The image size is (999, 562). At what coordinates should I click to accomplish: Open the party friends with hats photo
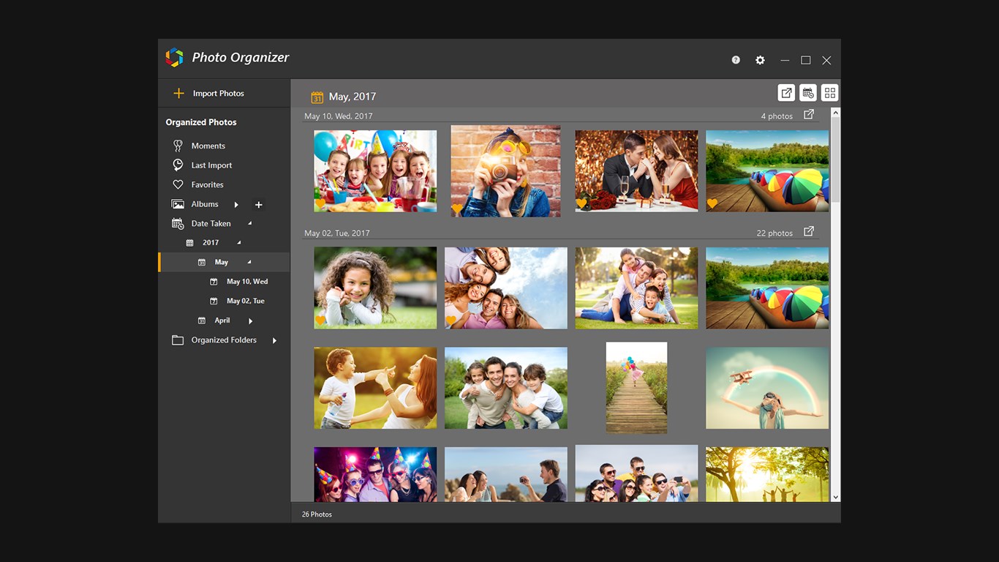pos(375,474)
